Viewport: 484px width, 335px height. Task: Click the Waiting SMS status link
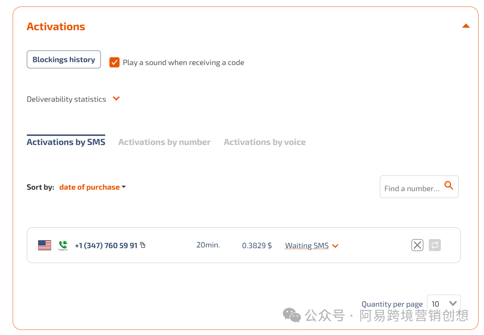(x=307, y=246)
